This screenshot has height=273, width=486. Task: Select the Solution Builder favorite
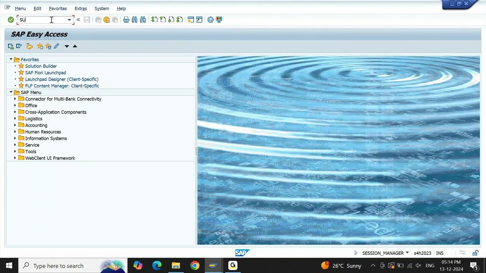(x=41, y=66)
